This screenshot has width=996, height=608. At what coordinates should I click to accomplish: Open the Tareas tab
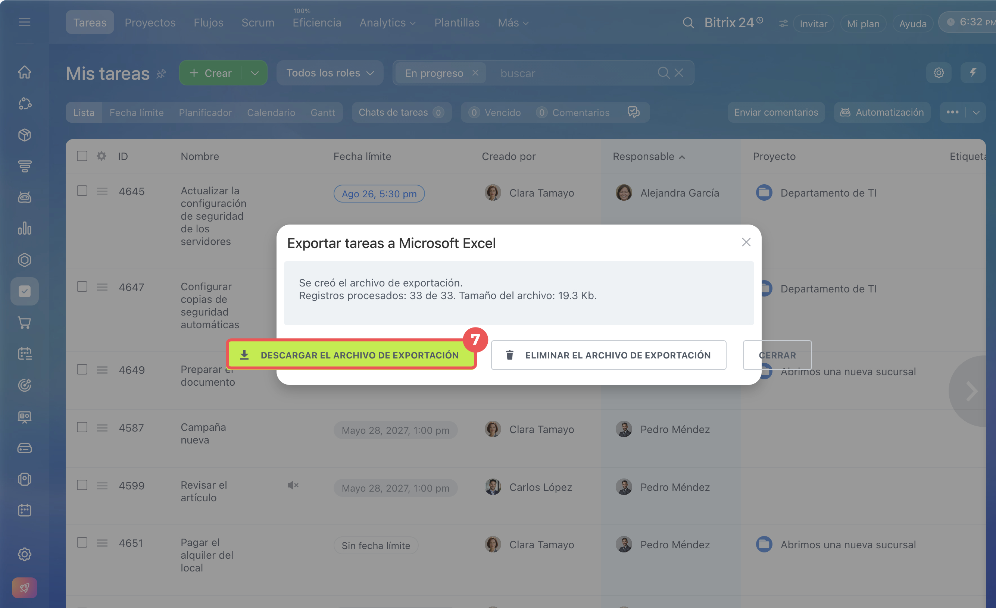pos(90,22)
